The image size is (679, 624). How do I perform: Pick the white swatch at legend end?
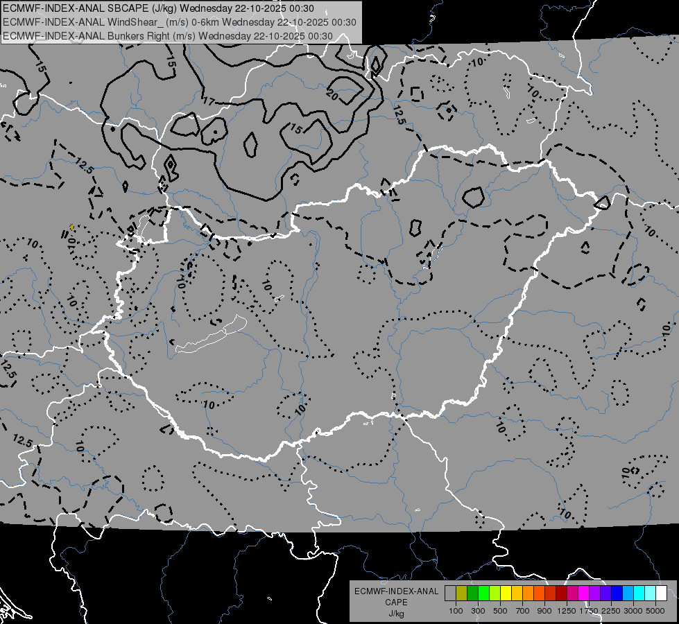[x=661, y=593]
